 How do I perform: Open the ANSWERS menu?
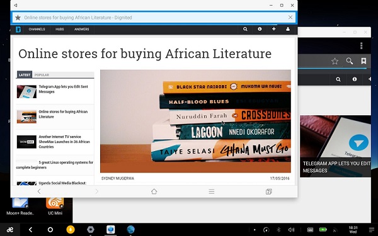[81, 29]
